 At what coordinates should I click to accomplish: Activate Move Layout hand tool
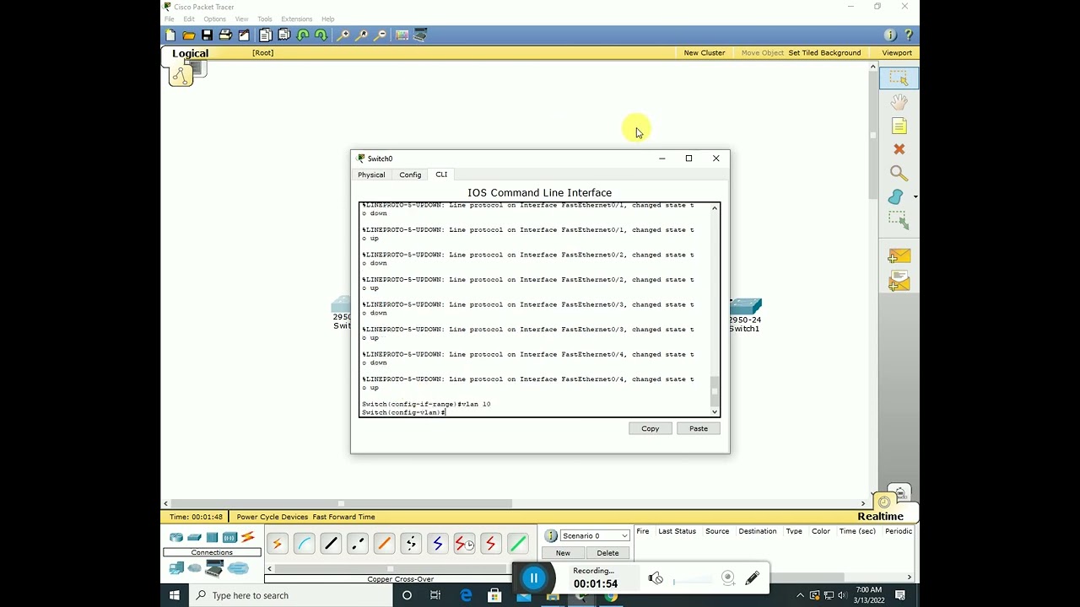coord(899,102)
